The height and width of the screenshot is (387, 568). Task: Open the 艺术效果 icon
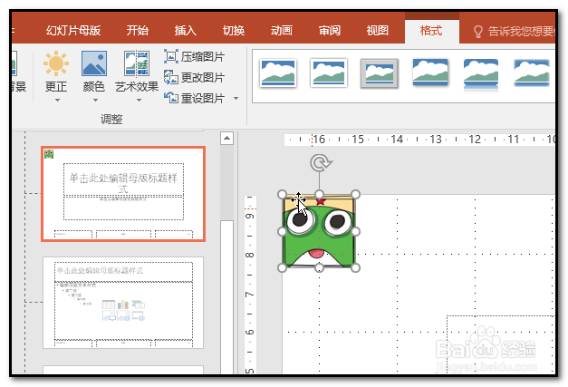[x=137, y=63]
